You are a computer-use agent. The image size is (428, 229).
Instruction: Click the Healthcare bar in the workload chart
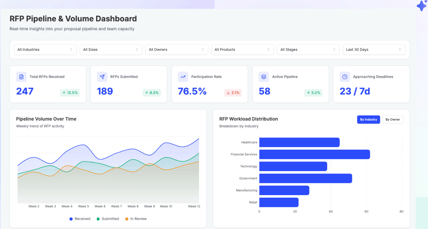(299, 142)
